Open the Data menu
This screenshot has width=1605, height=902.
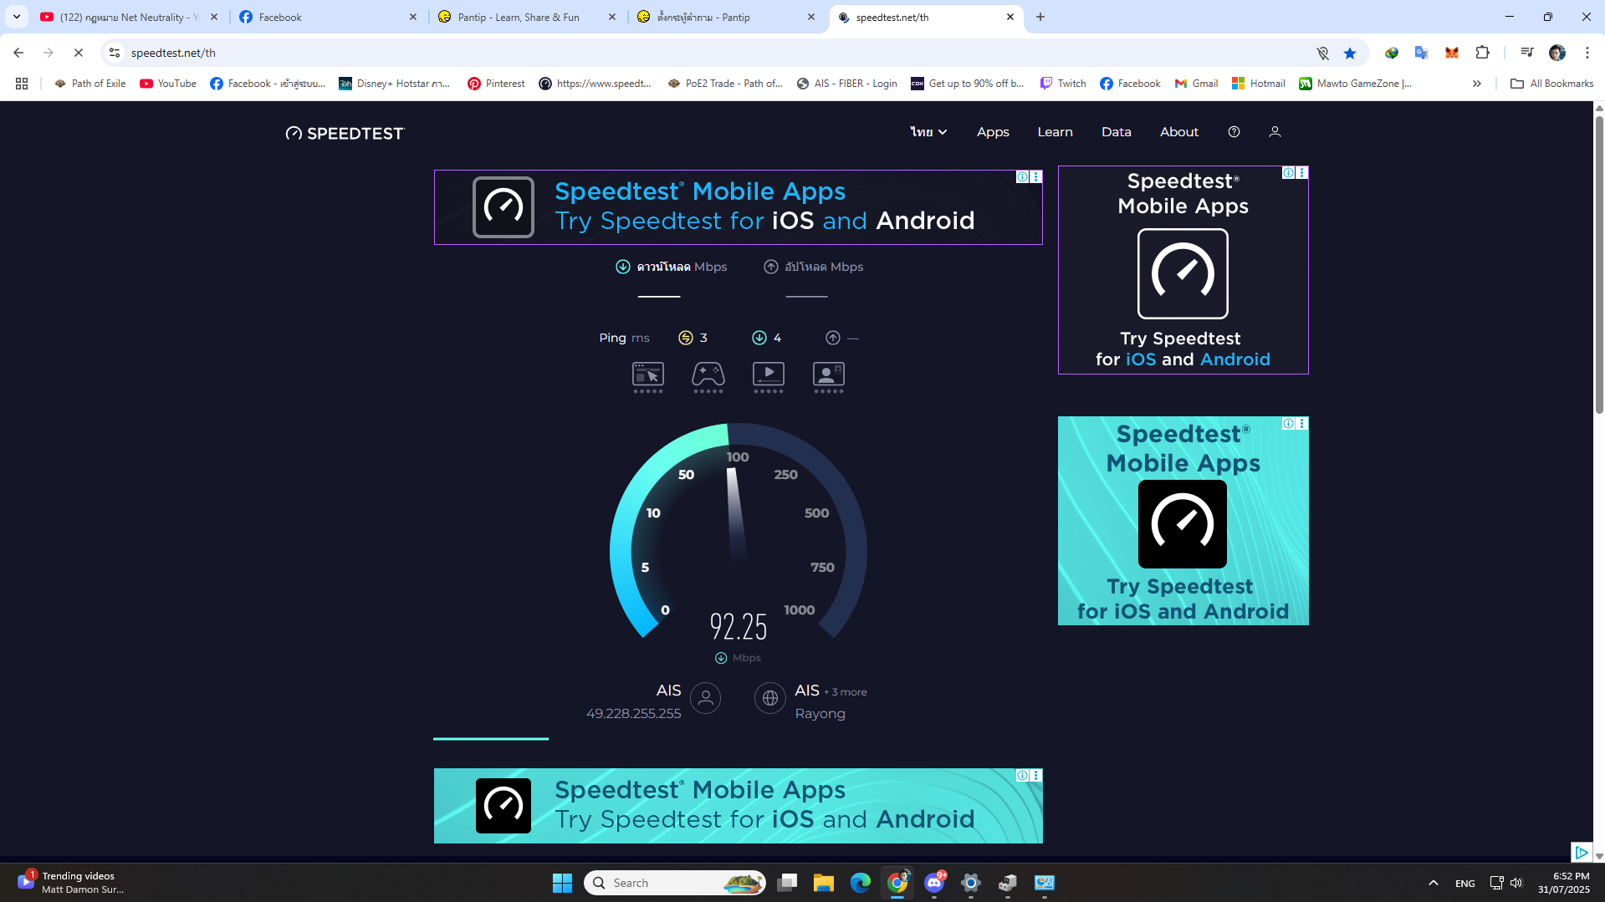(x=1116, y=132)
